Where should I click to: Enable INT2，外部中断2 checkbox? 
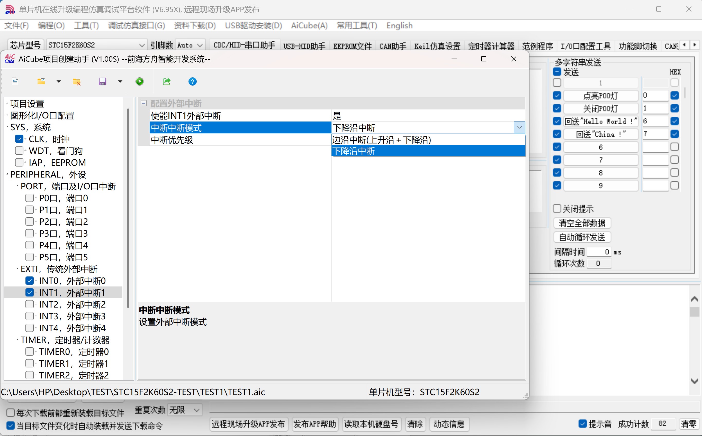[x=29, y=304]
